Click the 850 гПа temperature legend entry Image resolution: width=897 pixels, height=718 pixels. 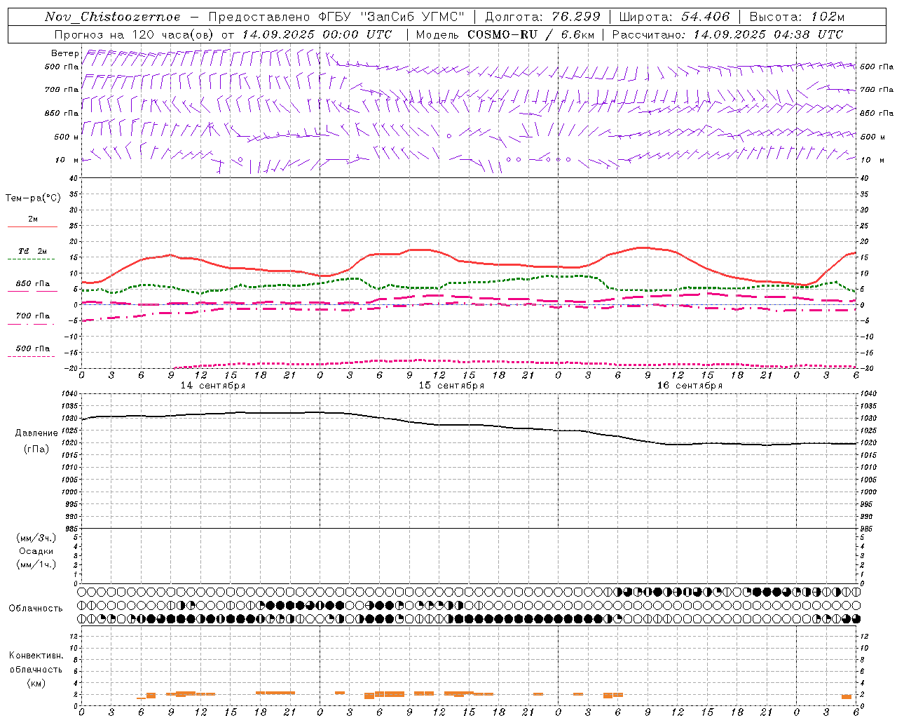tap(33, 284)
